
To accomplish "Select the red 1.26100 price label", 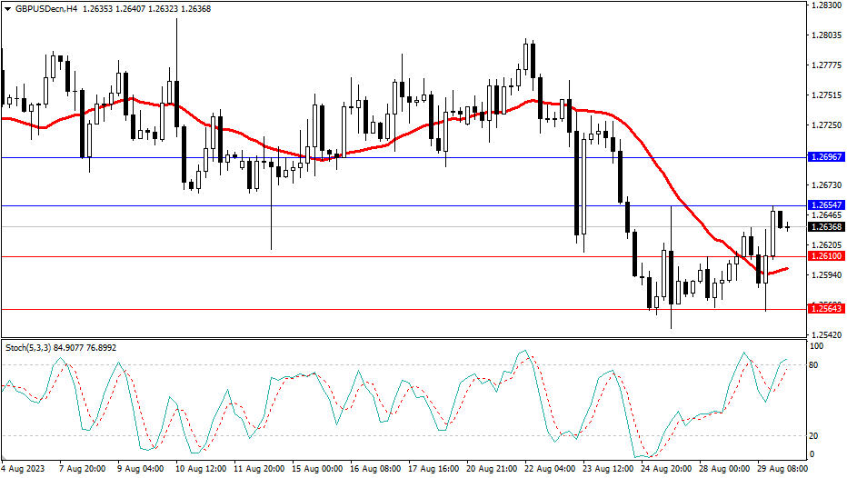I will tap(826, 257).
